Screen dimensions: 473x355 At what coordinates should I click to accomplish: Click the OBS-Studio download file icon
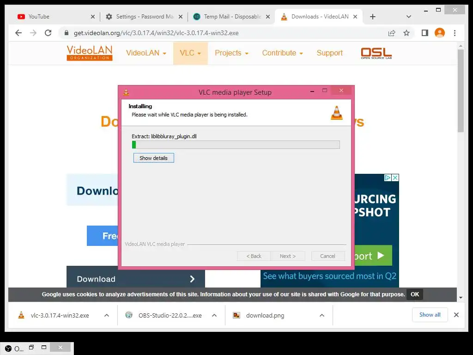[129, 315]
